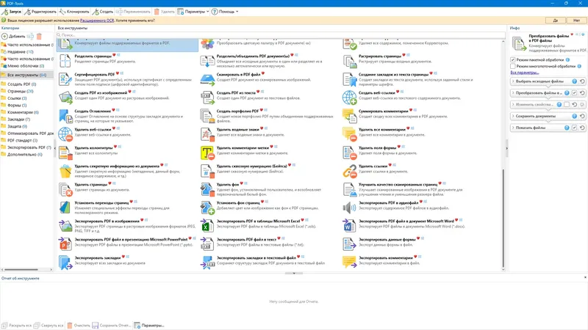
Task: Collapse the Категории panel with side arrow
Action: coord(55,149)
